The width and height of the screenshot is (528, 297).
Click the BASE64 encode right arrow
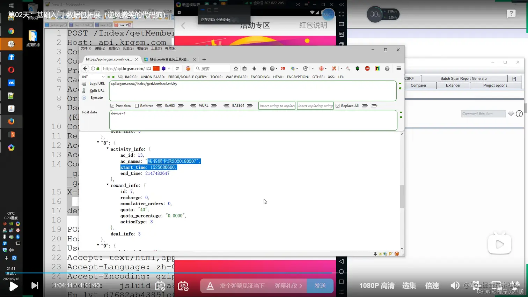[x=250, y=106]
